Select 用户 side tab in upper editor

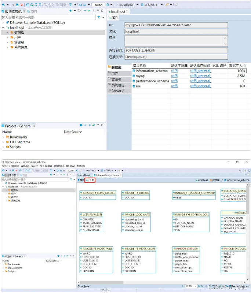119,73
